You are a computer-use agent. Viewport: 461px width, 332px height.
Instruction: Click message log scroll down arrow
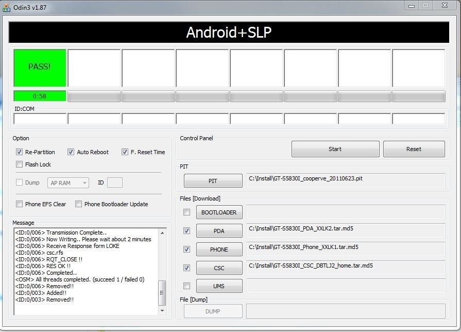tap(162, 310)
